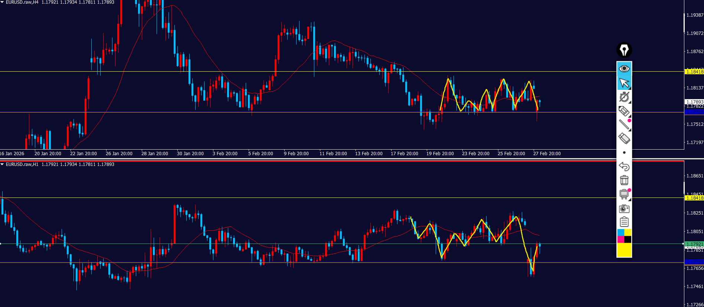Click the clipboard icon in the toolbar
704x307 pixels.
pos(624,222)
